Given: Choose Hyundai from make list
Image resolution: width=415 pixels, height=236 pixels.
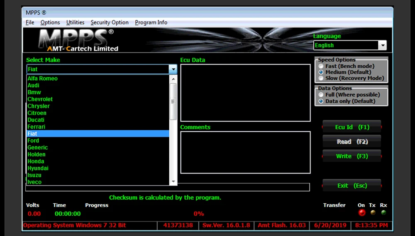Looking at the screenshot, I should (x=98, y=168).
